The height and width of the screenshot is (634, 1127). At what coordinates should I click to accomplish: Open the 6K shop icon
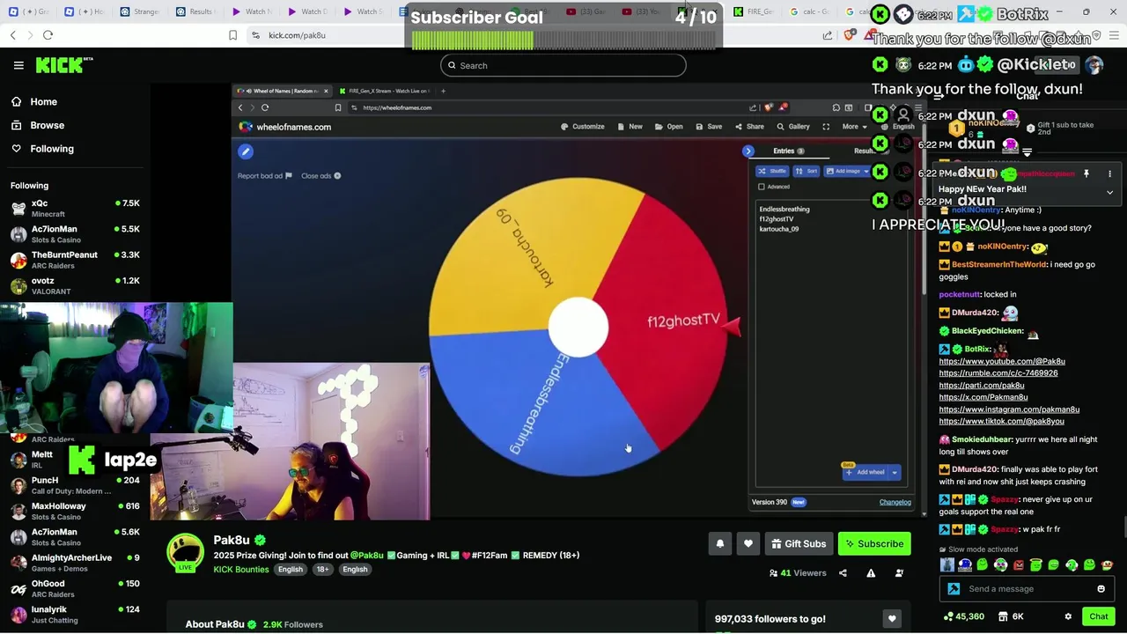coord(1012,616)
